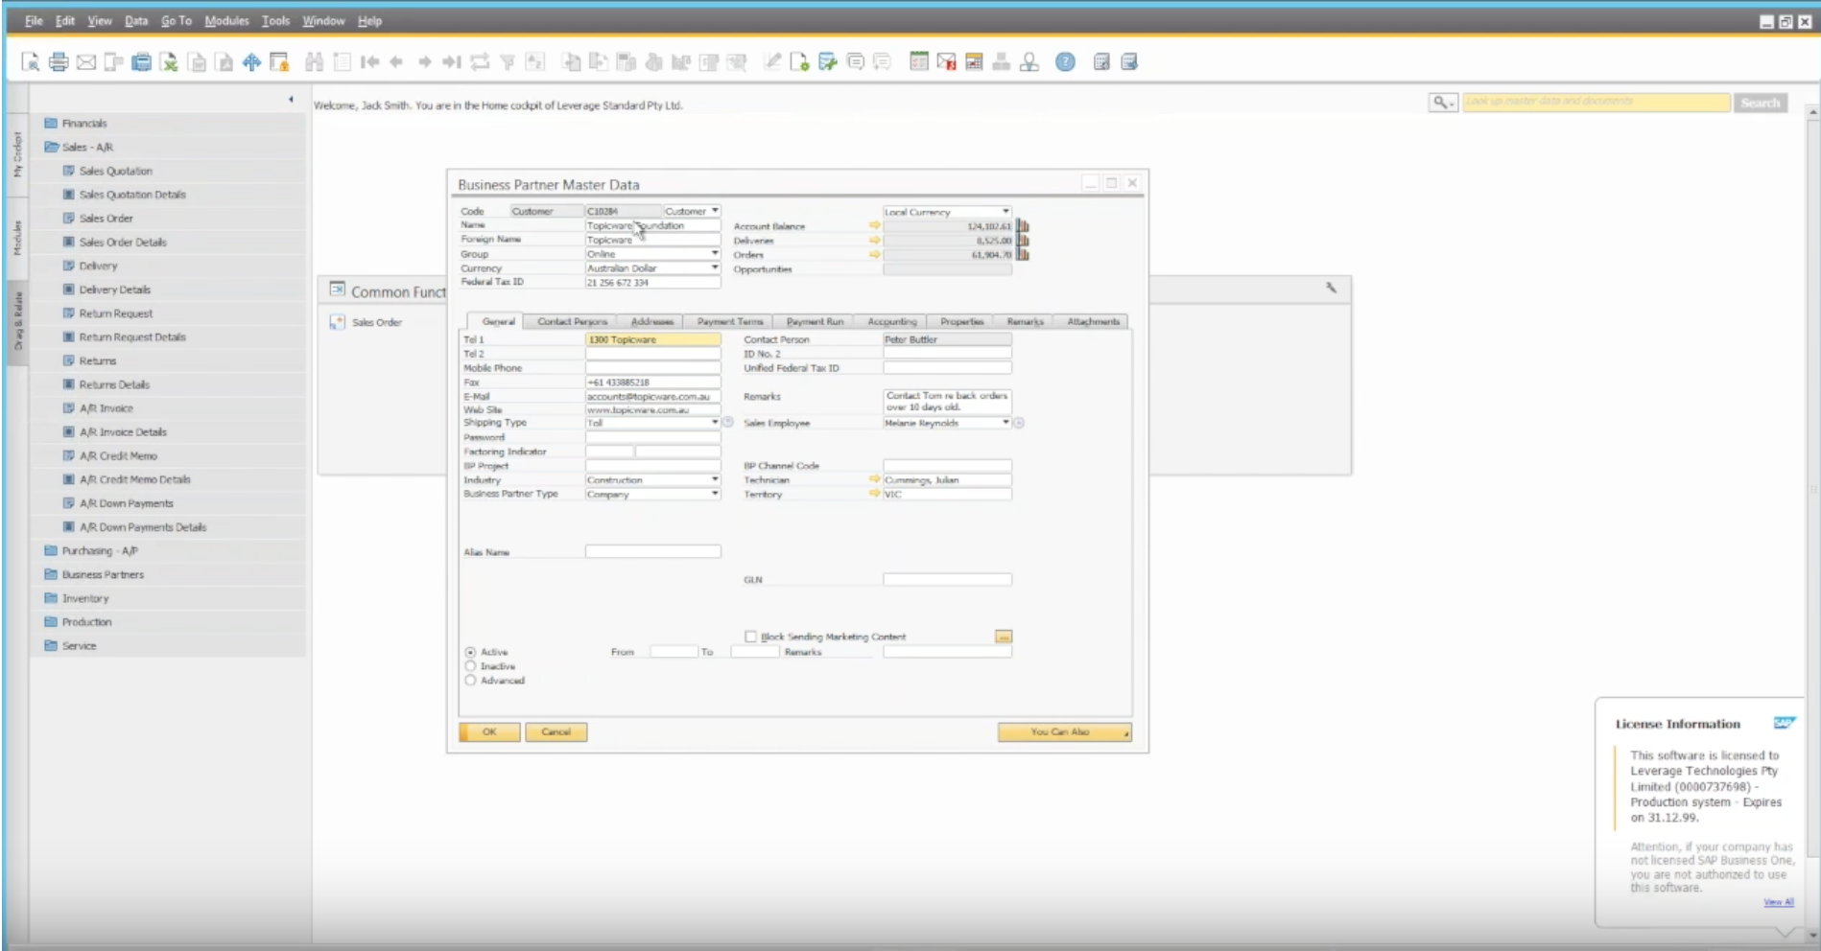Click Technician orange link arrow

click(874, 479)
